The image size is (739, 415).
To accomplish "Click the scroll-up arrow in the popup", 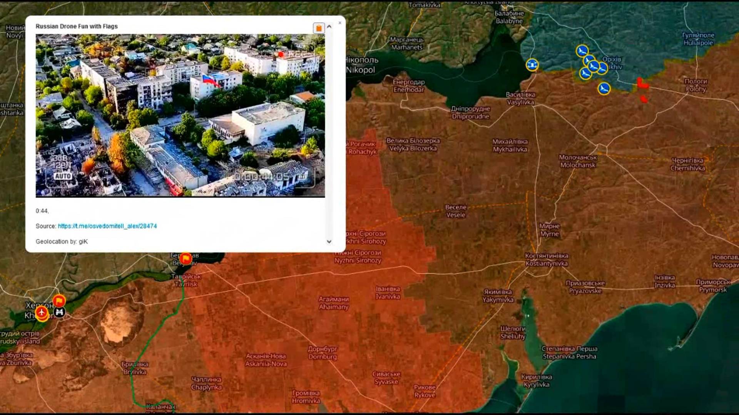I will click(x=329, y=27).
